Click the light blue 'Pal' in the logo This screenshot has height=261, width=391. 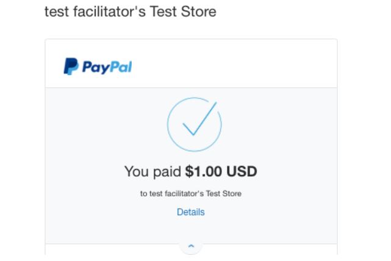pyautogui.click(x=120, y=67)
